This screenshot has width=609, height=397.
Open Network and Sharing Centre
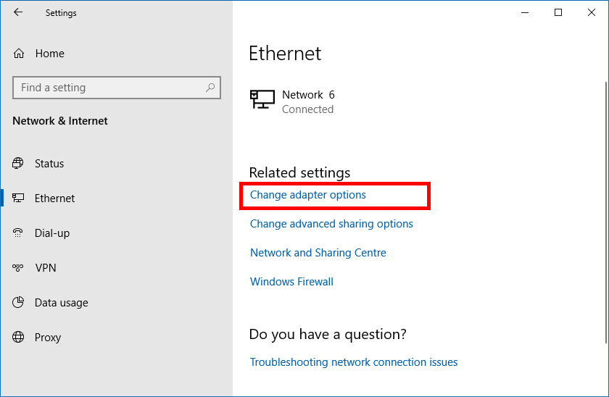(318, 253)
